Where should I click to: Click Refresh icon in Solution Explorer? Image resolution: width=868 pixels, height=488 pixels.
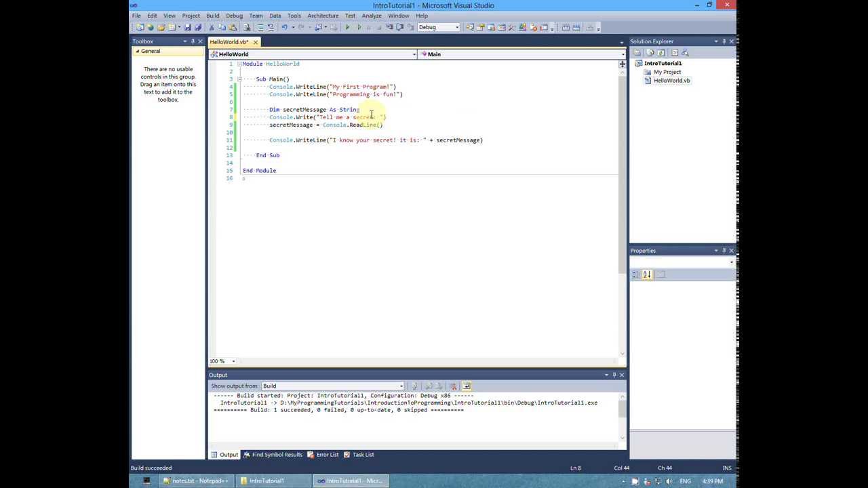tap(660, 52)
